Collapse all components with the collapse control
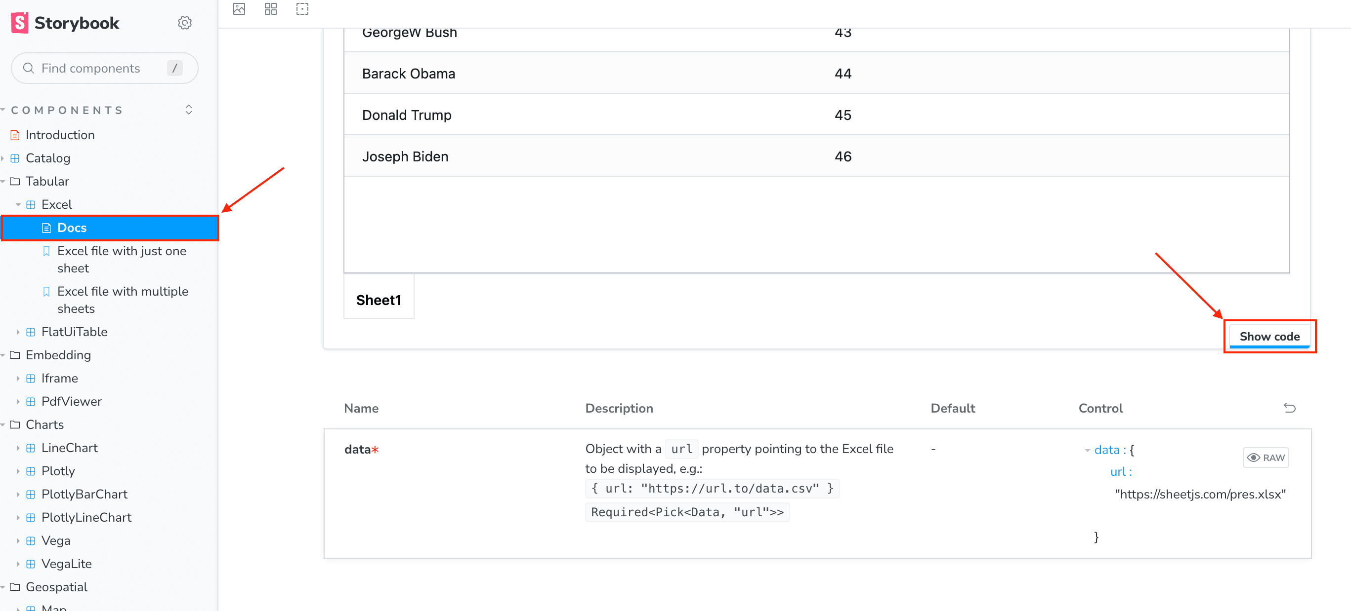 (x=188, y=110)
